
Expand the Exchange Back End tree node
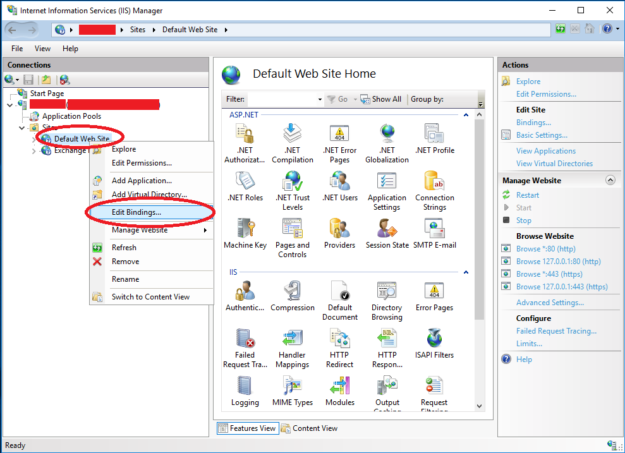pyautogui.click(x=34, y=151)
